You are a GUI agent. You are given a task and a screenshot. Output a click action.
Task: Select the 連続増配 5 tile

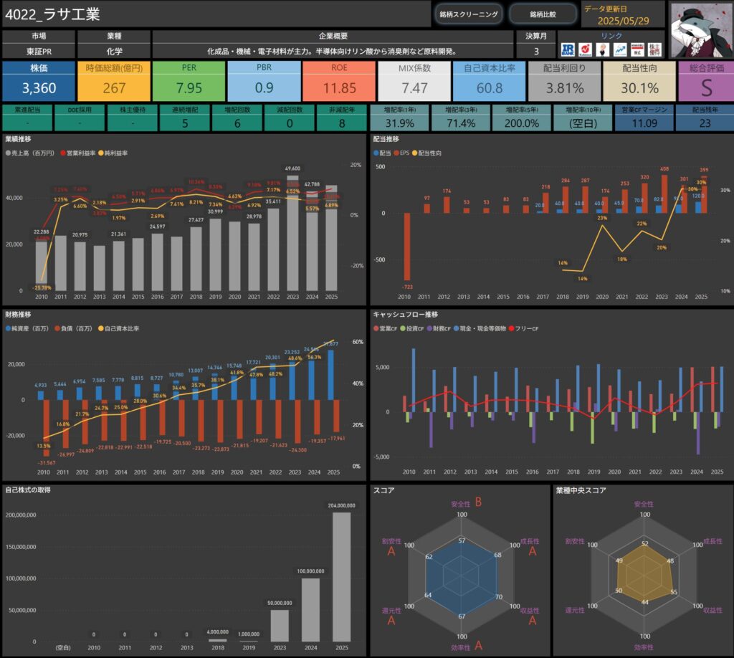pos(185,118)
